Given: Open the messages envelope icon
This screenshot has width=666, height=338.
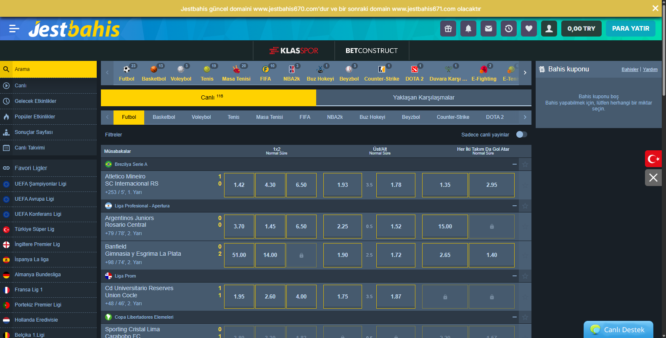Looking at the screenshot, I should (489, 29).
